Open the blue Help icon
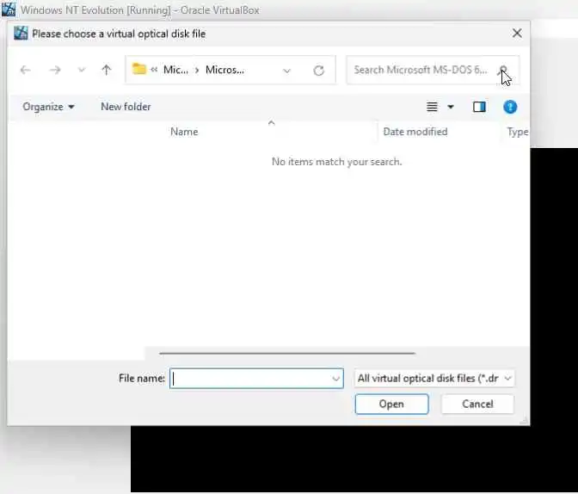 510,107
